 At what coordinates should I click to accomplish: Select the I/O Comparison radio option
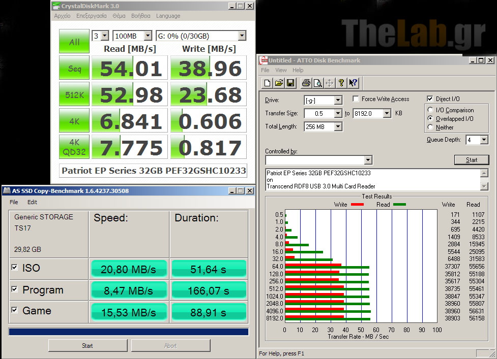pos(431,110)
